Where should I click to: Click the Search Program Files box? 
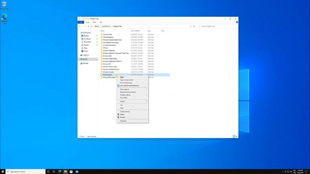(217, 26)
